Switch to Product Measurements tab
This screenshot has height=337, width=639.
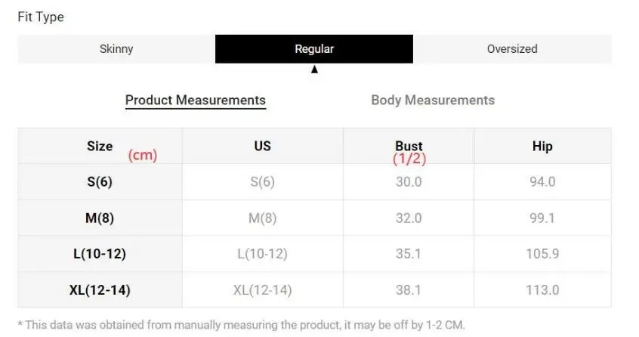(x=196, y=100)
